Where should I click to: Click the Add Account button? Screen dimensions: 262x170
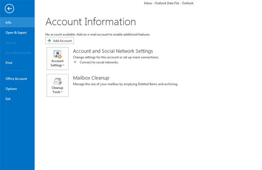59,41
